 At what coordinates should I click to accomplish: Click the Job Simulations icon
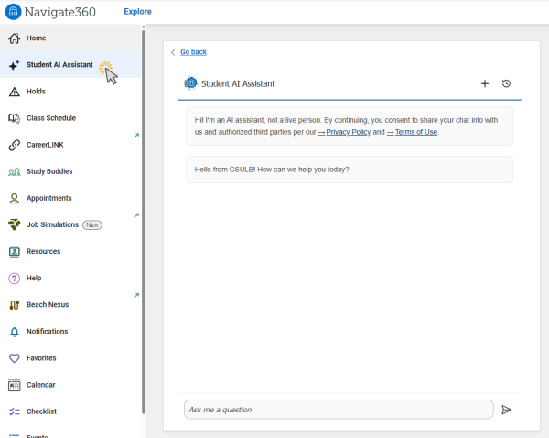15,224
